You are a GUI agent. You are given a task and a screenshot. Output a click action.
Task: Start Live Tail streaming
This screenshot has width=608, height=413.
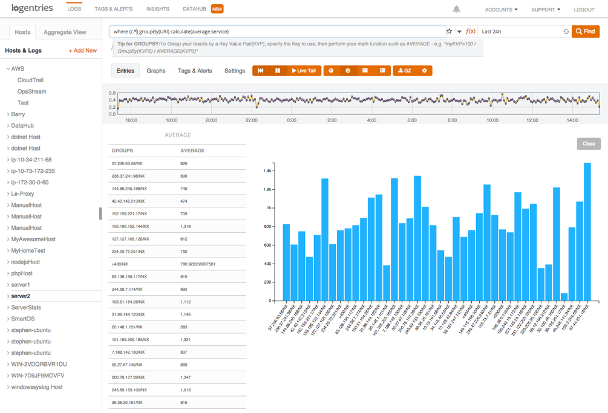(x=304, y=71)
